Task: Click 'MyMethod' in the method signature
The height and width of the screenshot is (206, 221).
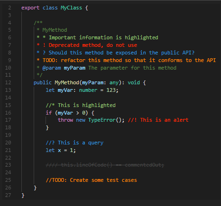Action: coord(67,82)
